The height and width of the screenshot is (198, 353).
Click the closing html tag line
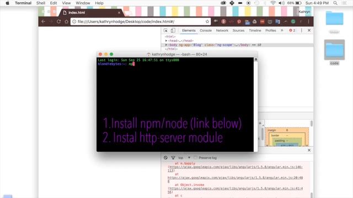171,49
